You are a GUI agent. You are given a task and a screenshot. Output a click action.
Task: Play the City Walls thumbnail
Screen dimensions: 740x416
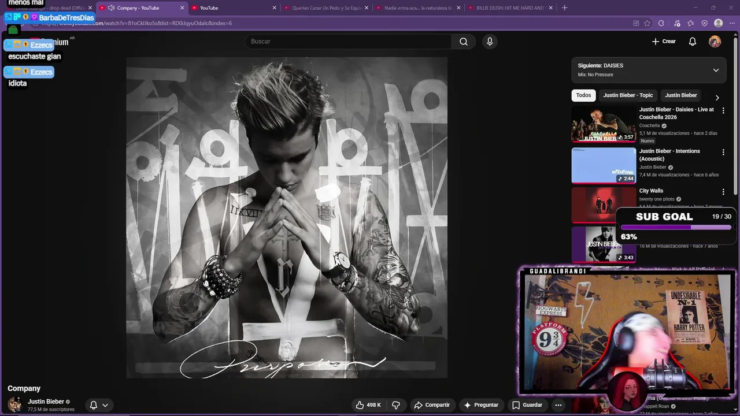(x=604, y=205)
